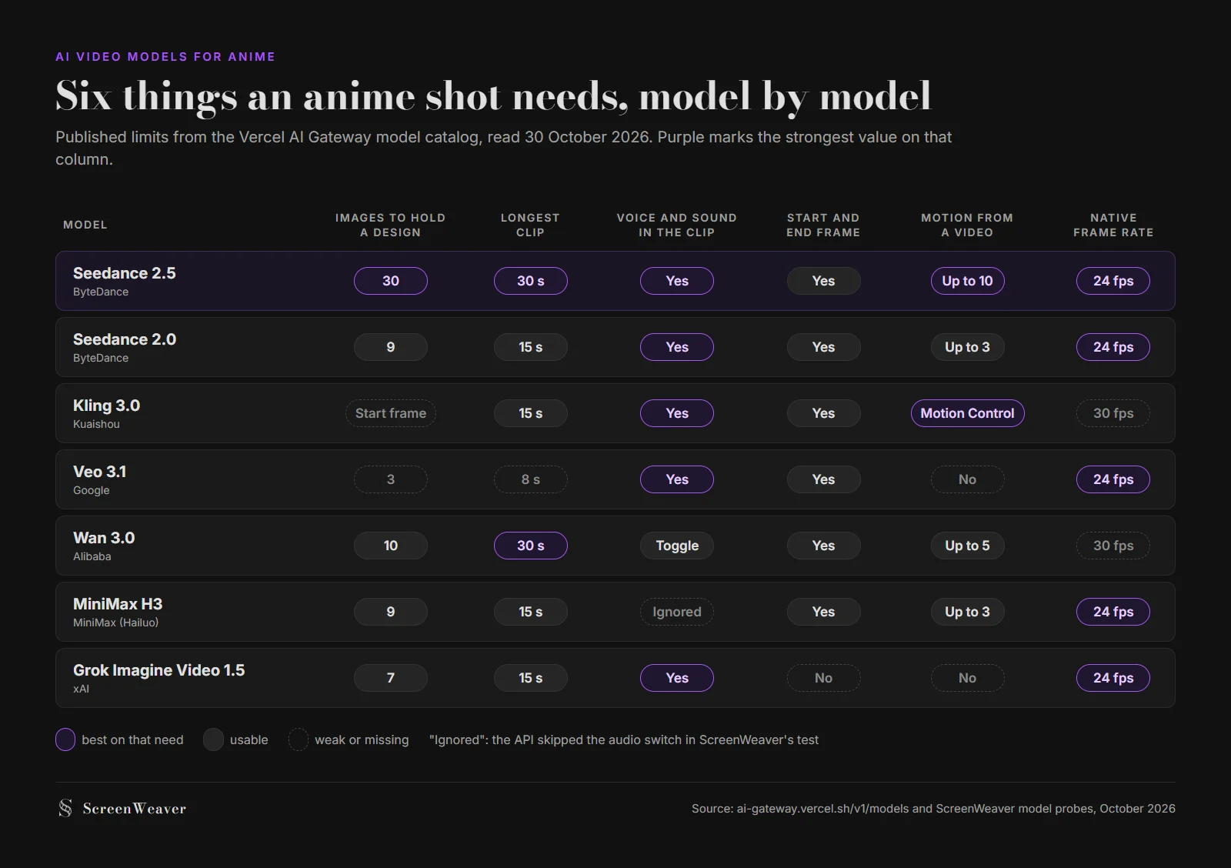
Task: Click the '8 s' clip pill for Veo 3.1
Action: pyautogui.click(x=530, y=479)
